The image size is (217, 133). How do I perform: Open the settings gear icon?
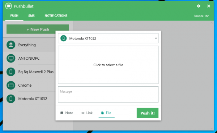199,6
